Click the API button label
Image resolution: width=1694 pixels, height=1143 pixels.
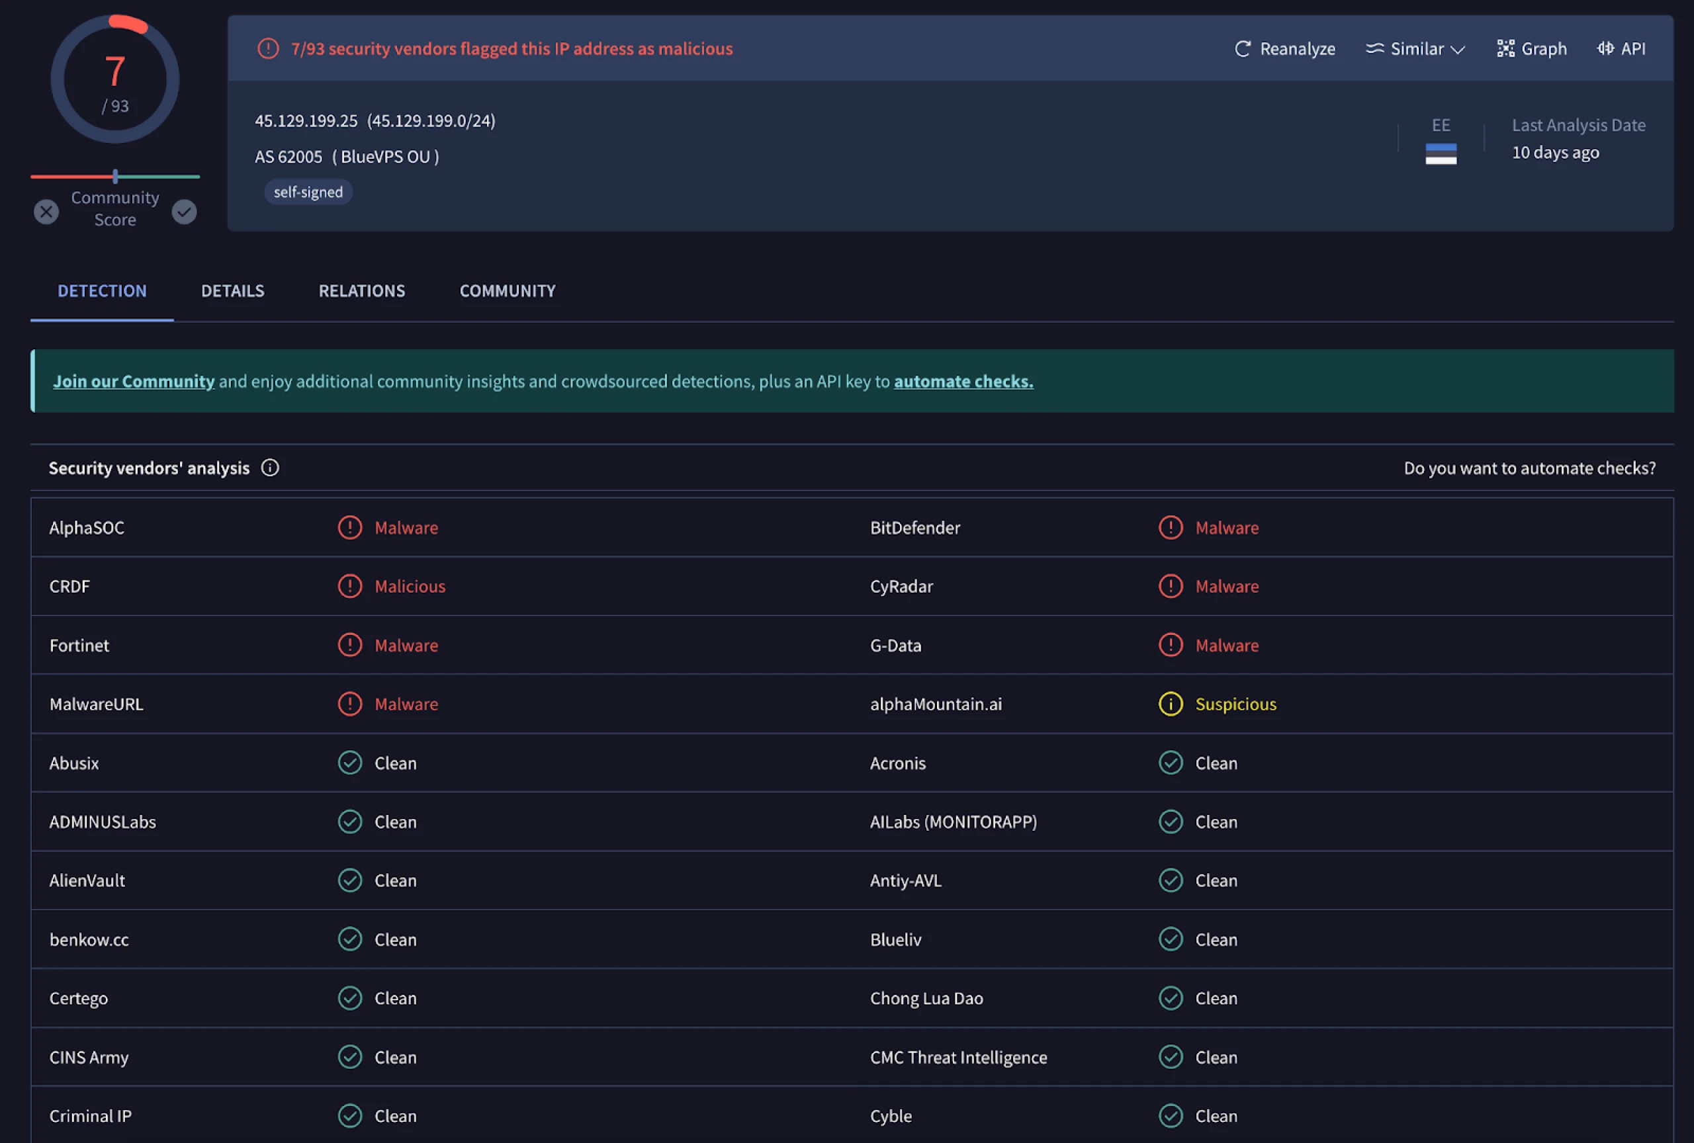pyautogui.click(x=1632, y=49)
